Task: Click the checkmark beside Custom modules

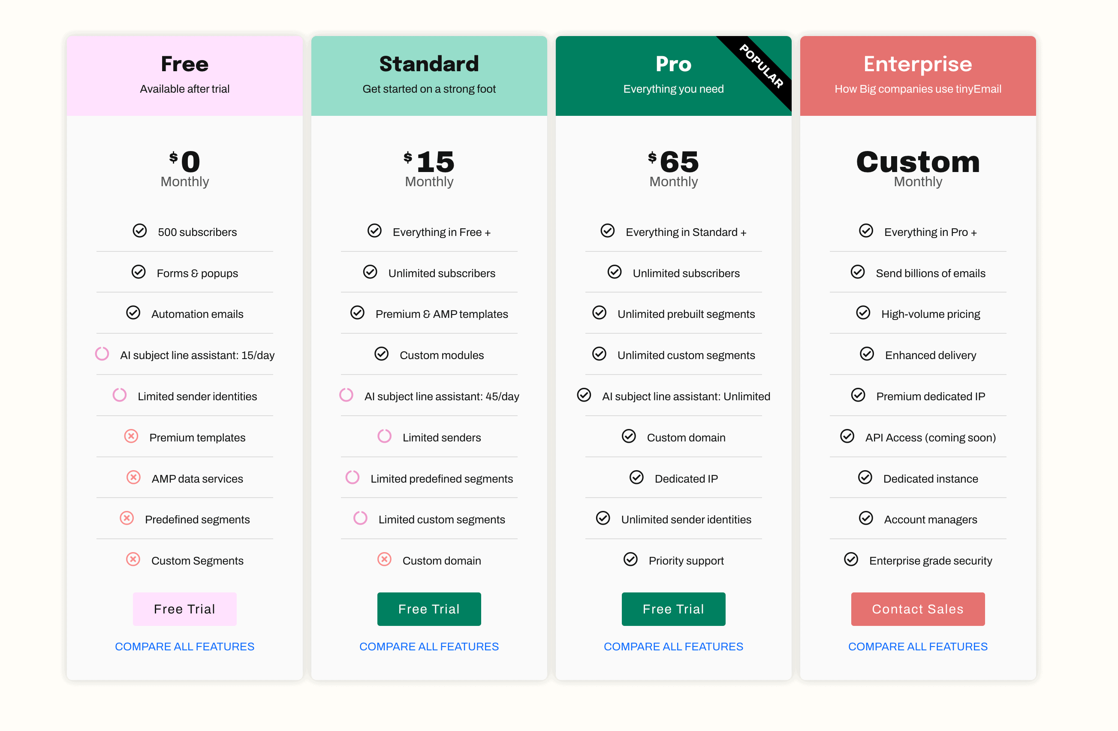Action: pos(381,354)
